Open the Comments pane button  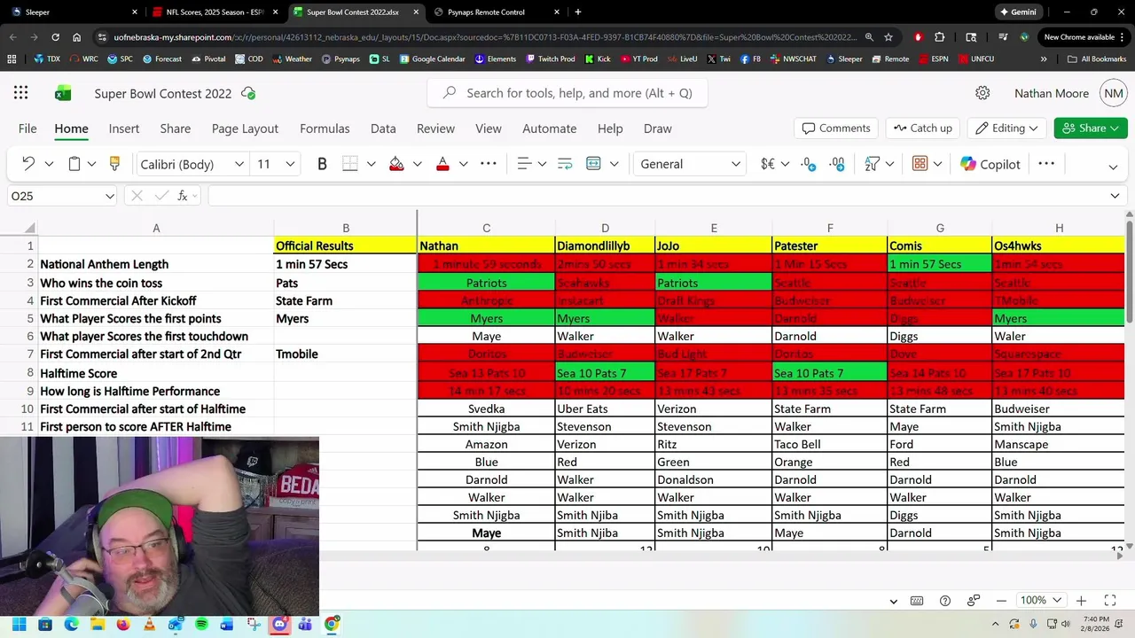(836, 128)
